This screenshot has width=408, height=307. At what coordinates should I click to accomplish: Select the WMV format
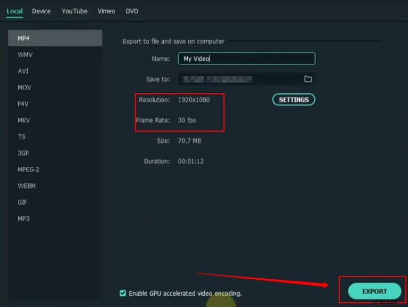pos(55,54)
